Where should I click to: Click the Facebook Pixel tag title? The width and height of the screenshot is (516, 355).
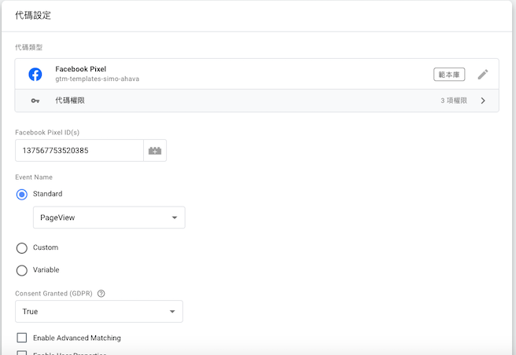[80, 69]
